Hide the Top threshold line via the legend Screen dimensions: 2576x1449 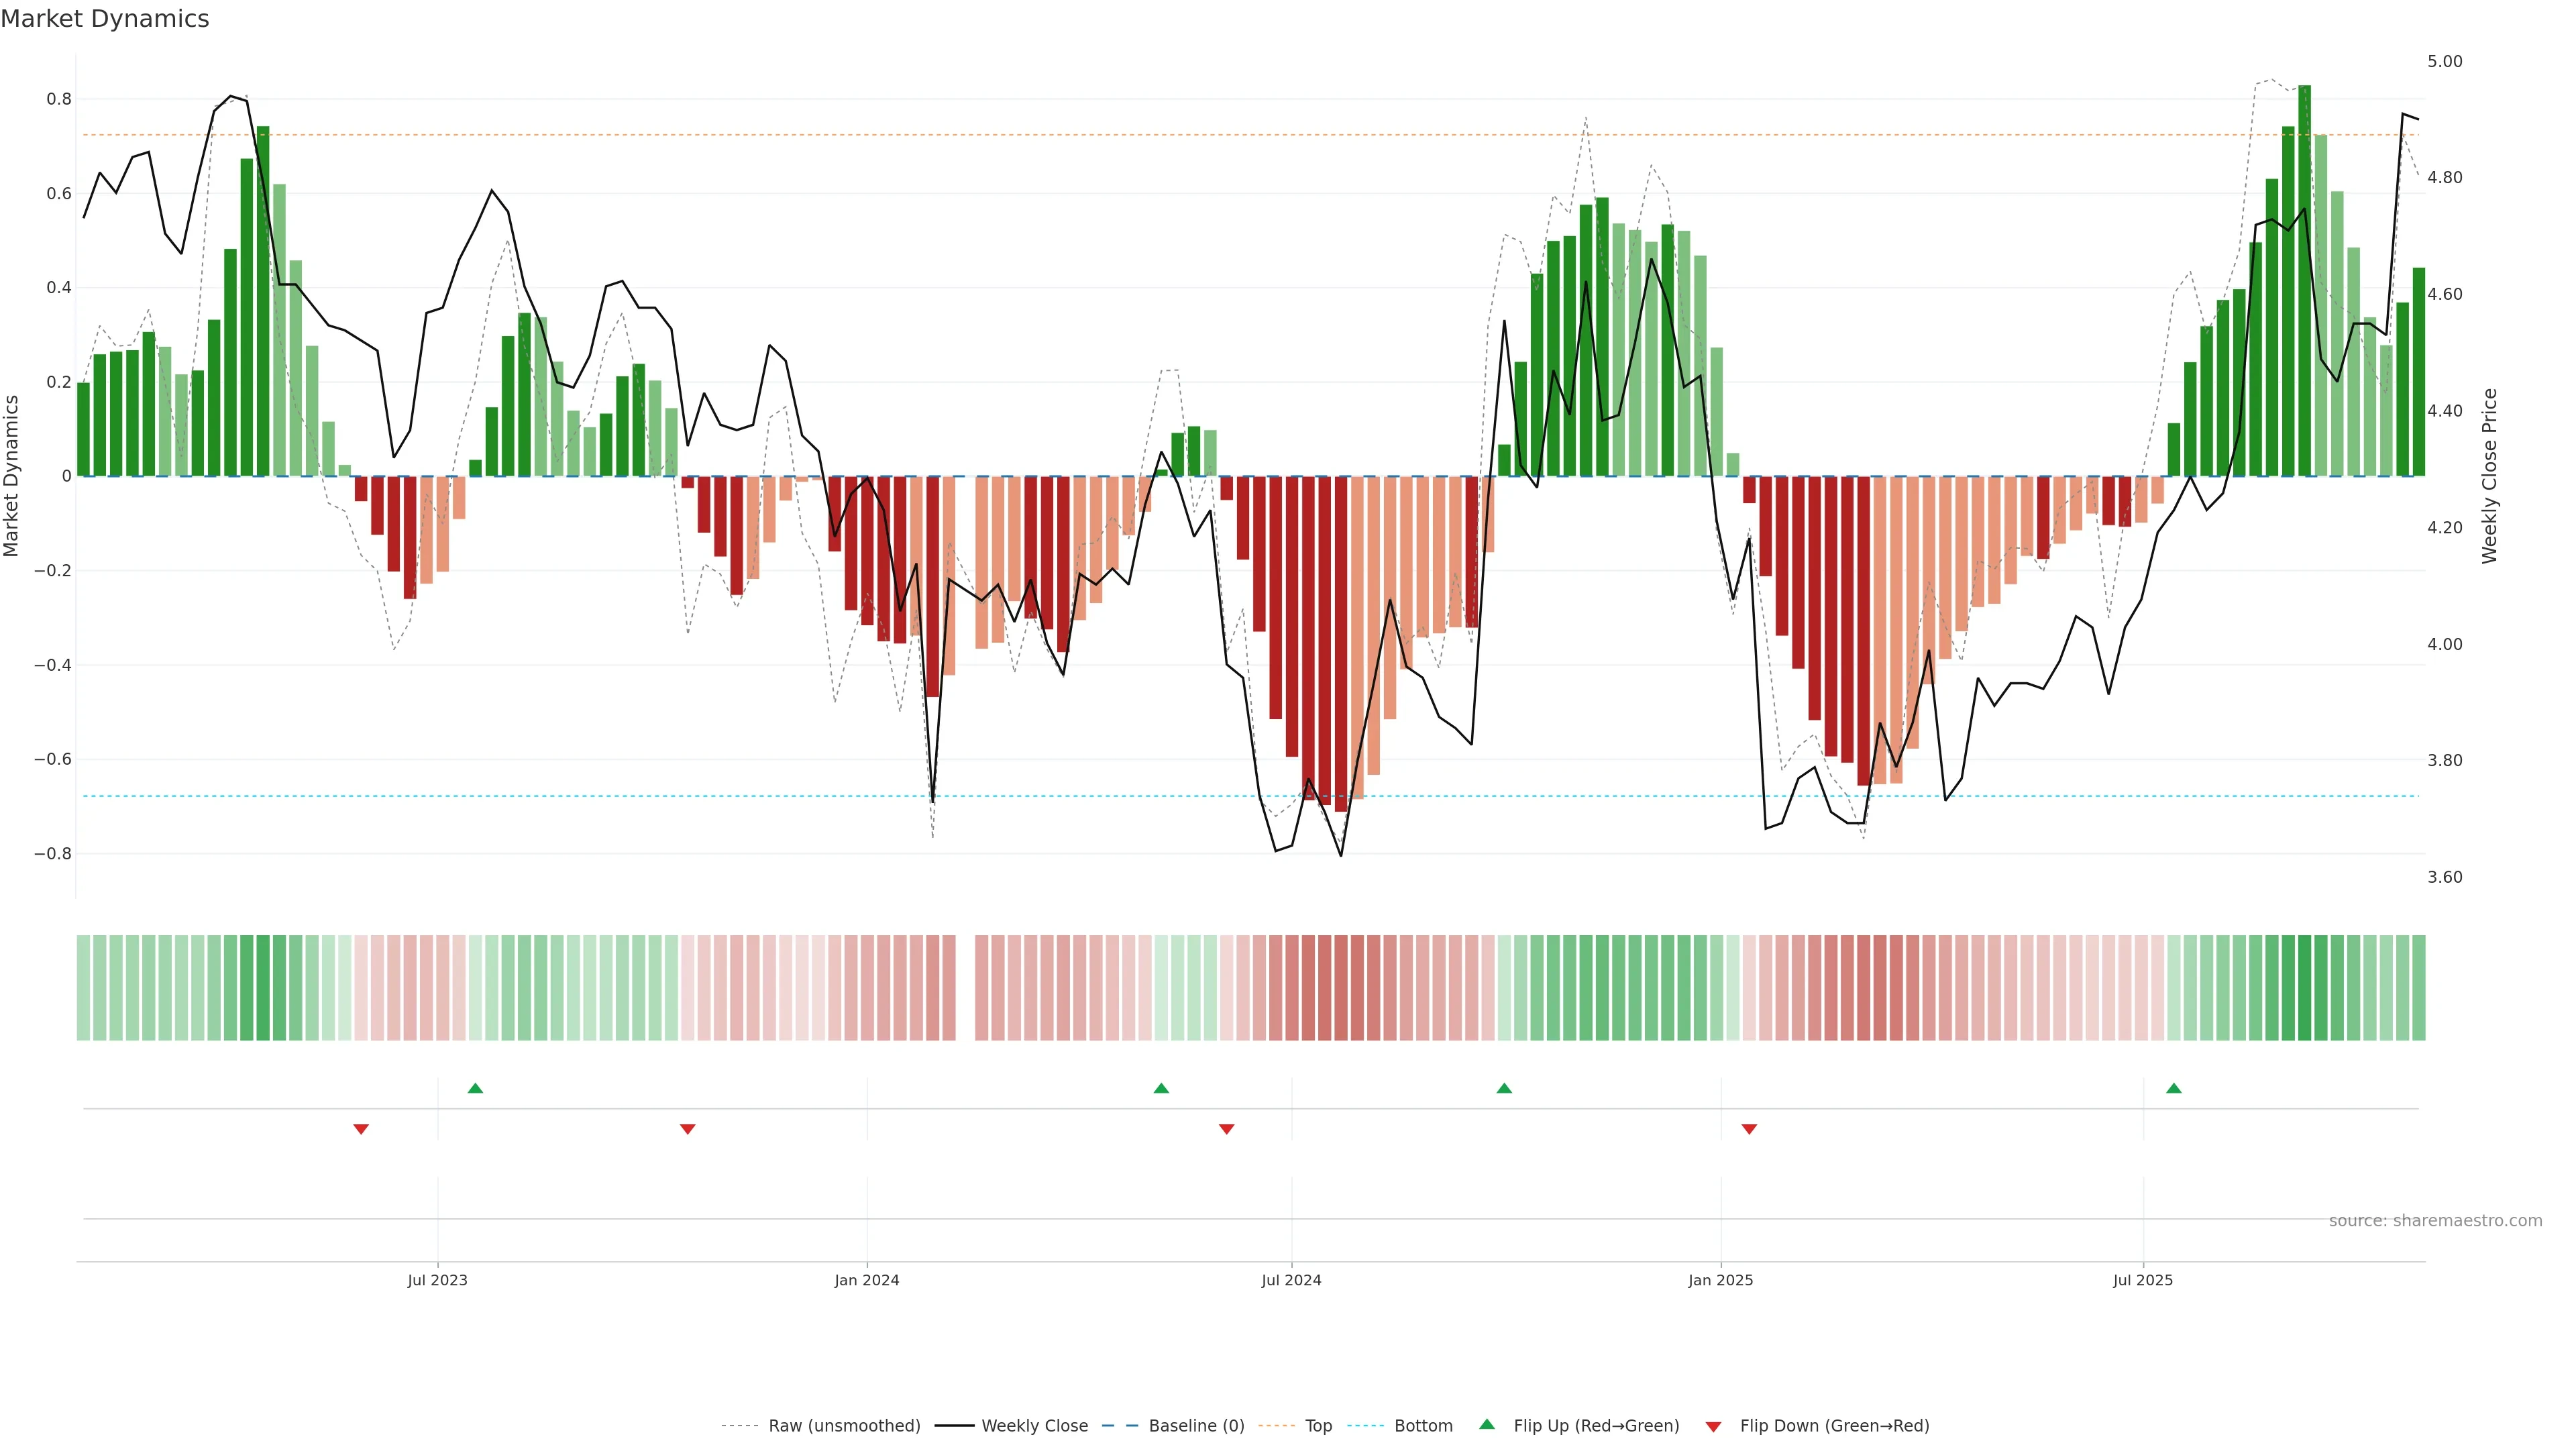1318,1426
